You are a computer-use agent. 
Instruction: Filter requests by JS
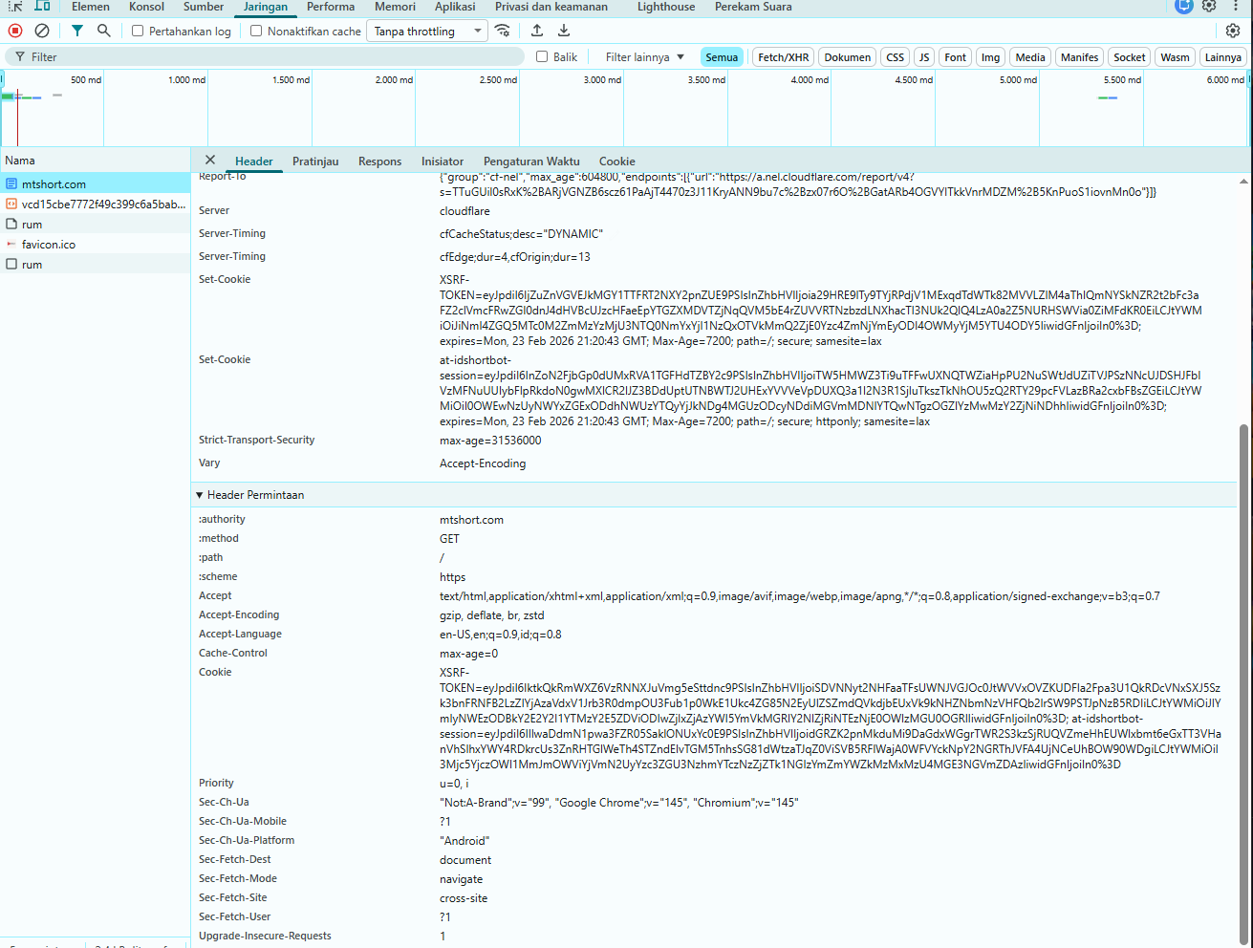click(924, 57)
